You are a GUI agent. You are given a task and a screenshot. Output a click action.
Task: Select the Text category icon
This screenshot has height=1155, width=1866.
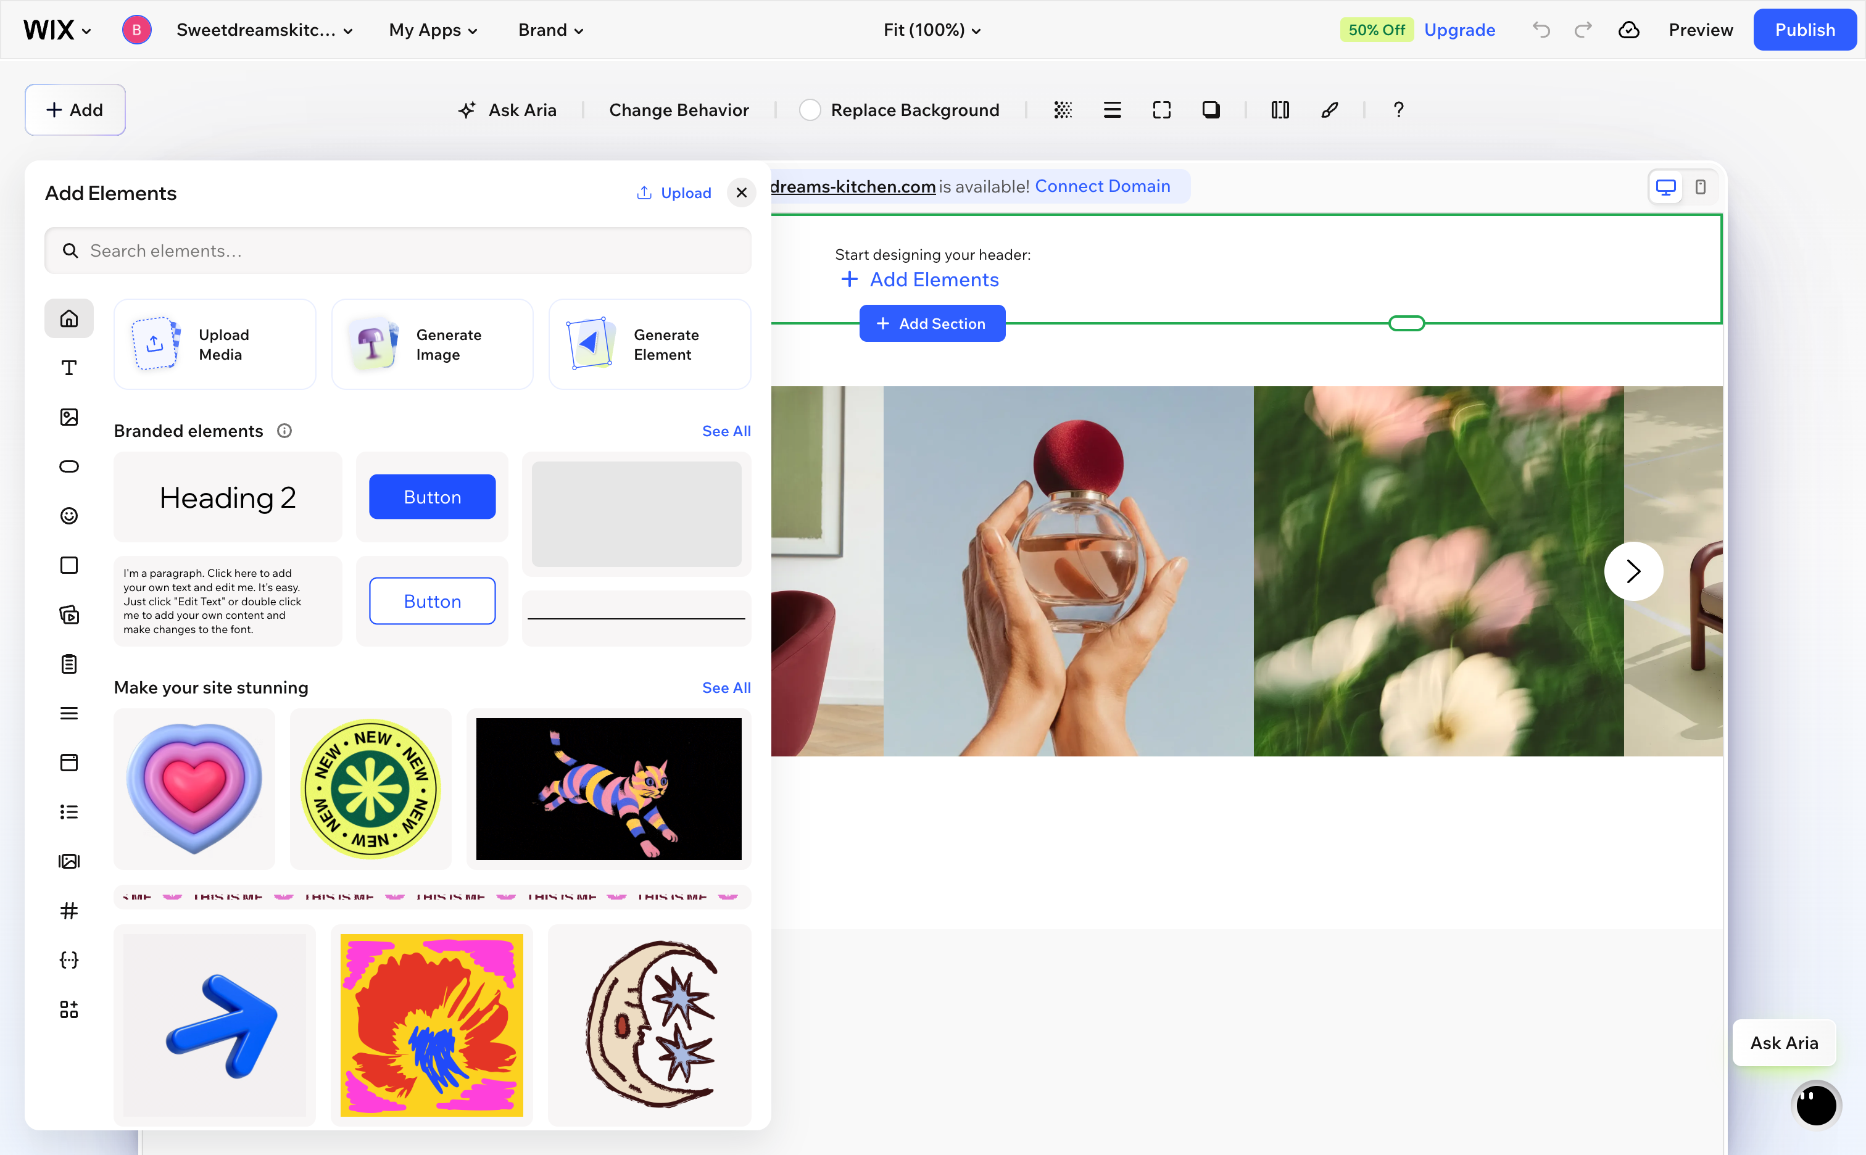click(68, 368)
